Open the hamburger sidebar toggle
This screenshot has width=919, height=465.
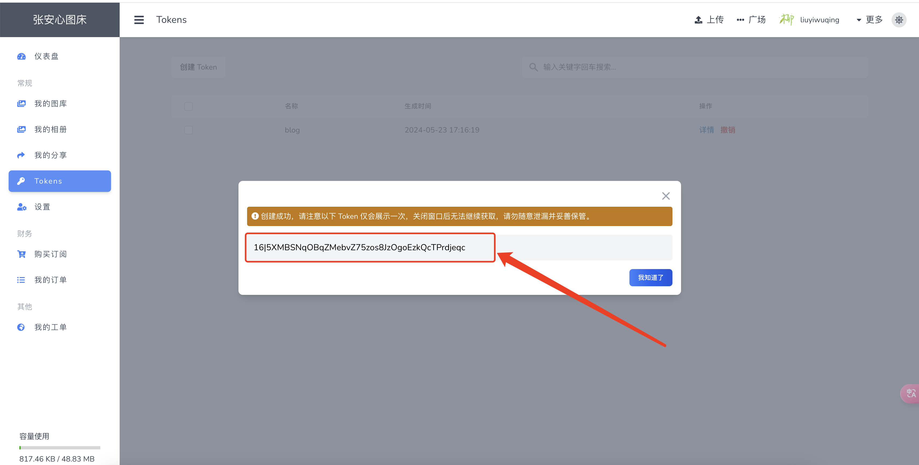139,20
